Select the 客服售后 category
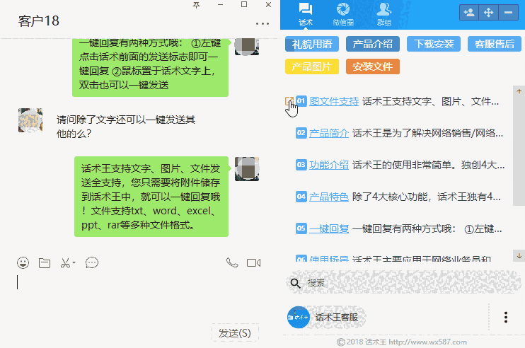Image resolution: width=525 pixels, height=348 pixels. pos(495,44)
